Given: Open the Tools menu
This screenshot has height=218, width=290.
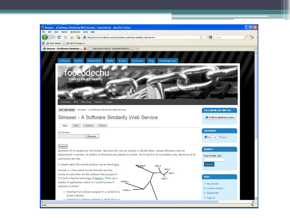Looking at the screenshot, I should pos(85,32).
